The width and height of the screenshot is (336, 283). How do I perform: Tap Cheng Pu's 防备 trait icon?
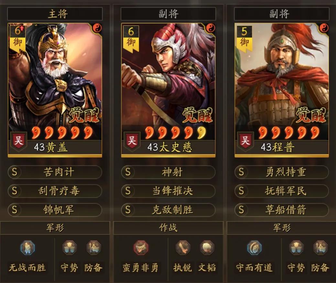coord(320,248)
